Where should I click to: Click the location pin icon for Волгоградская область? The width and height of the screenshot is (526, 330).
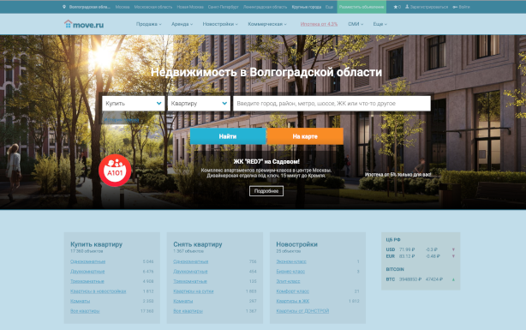coord(64,7)
